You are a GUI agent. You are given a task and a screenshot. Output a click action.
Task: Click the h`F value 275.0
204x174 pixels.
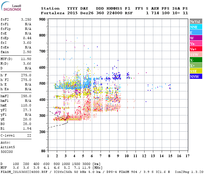pos(26,75)
